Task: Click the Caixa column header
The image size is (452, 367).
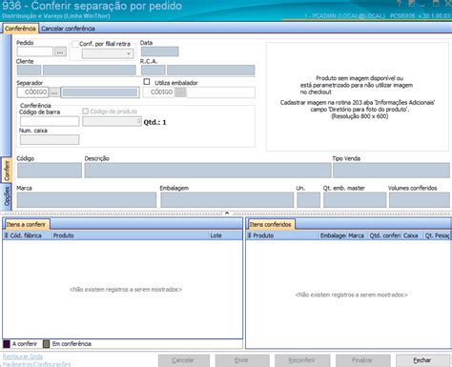Action: 413,235
